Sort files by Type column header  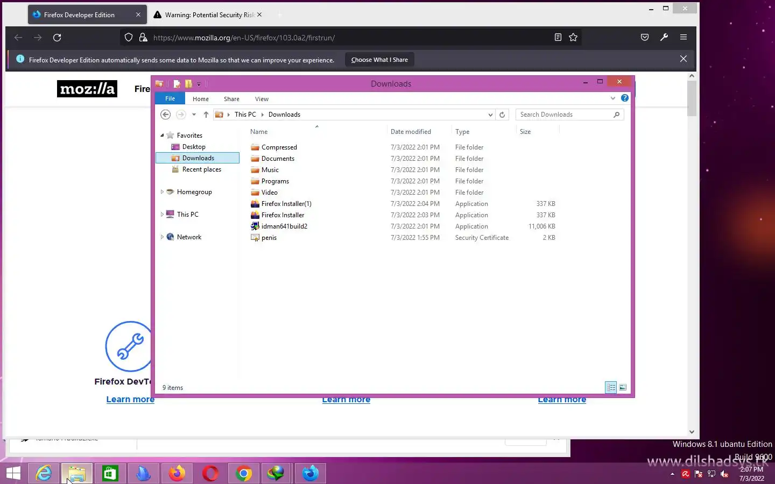462,132
